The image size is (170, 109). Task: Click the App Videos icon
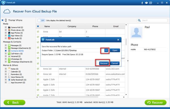[x=9, y=35]
